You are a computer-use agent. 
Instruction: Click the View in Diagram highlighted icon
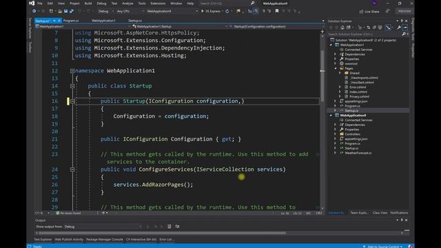388,28
